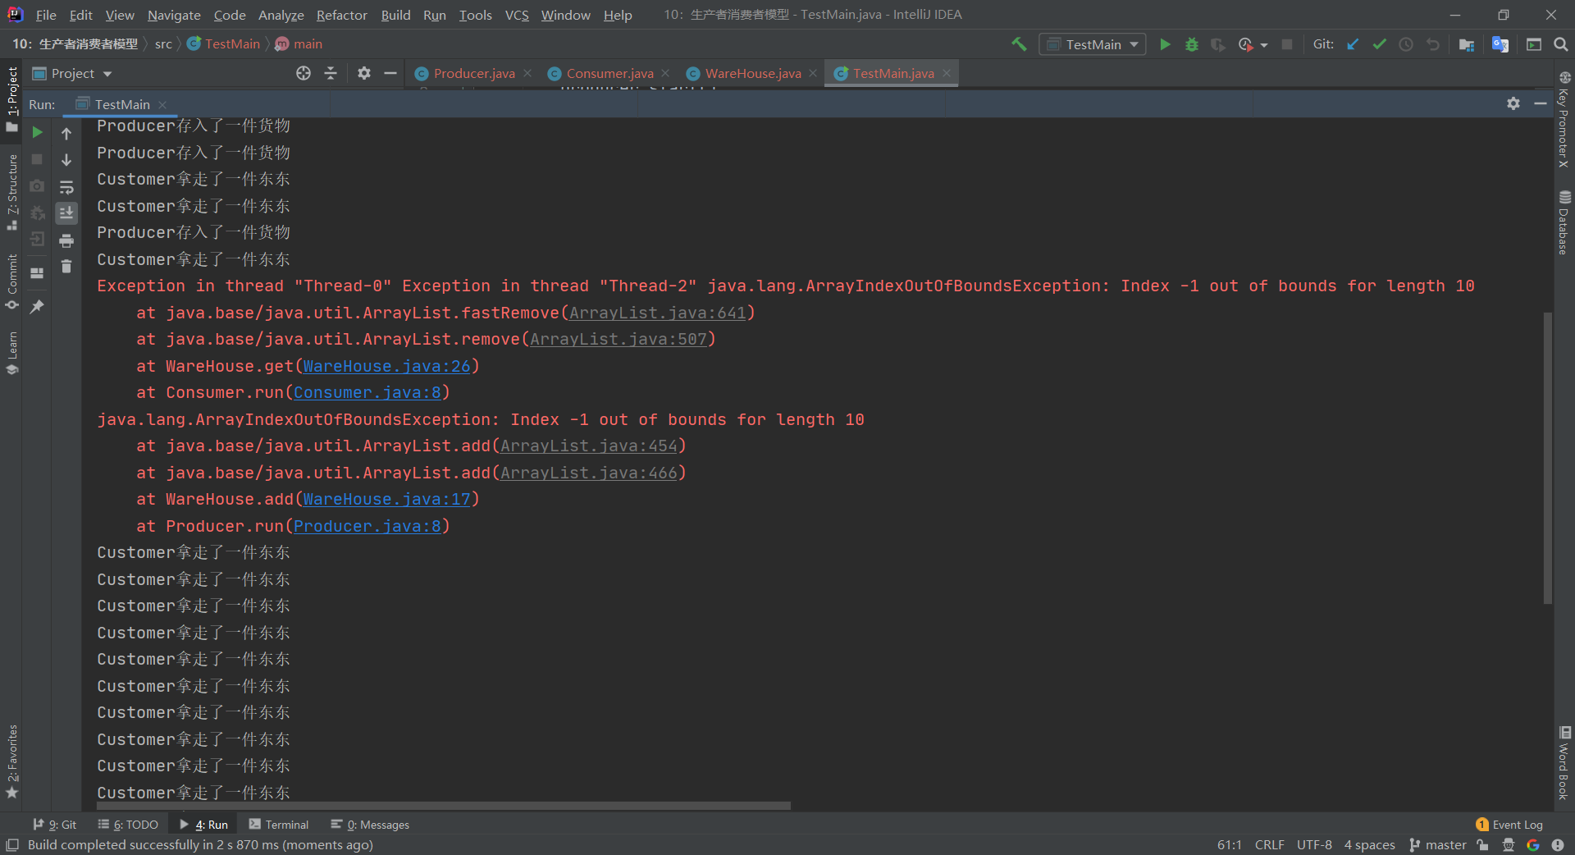Image resolution: width=1575 pixels, height=855 pixels.
Task: Open the Refactor menu
Action: click(x=341, y=15)
